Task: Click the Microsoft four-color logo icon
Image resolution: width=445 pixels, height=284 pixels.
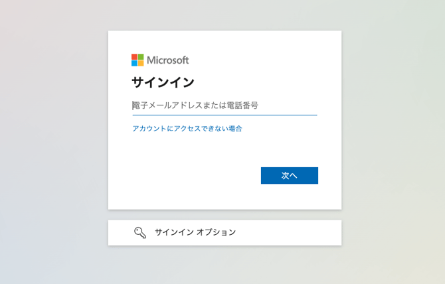Action: click(137, 60)
